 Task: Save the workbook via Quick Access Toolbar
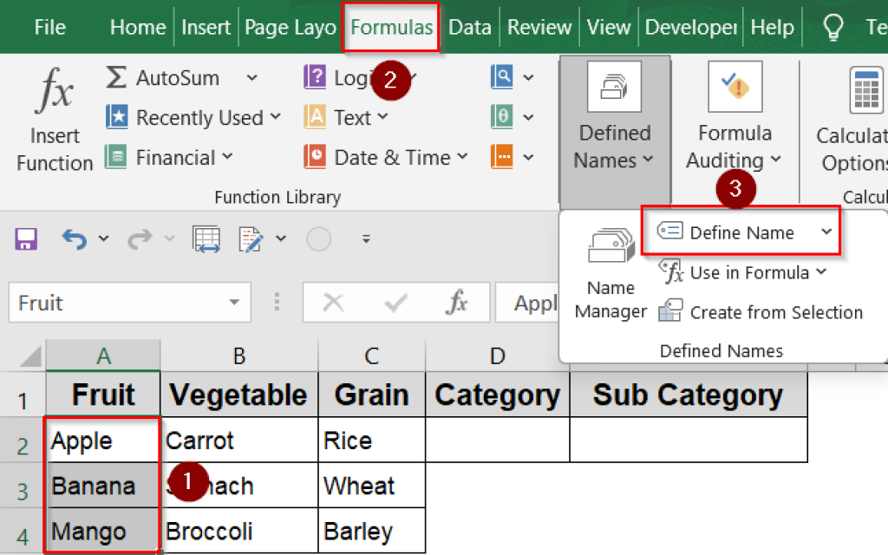(25, 239)
